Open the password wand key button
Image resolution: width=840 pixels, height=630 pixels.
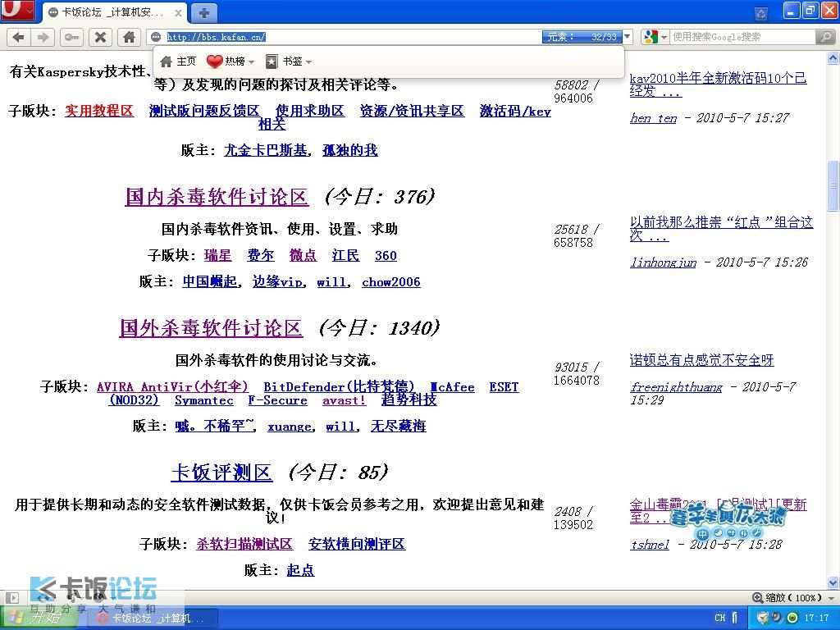point(71,37)
